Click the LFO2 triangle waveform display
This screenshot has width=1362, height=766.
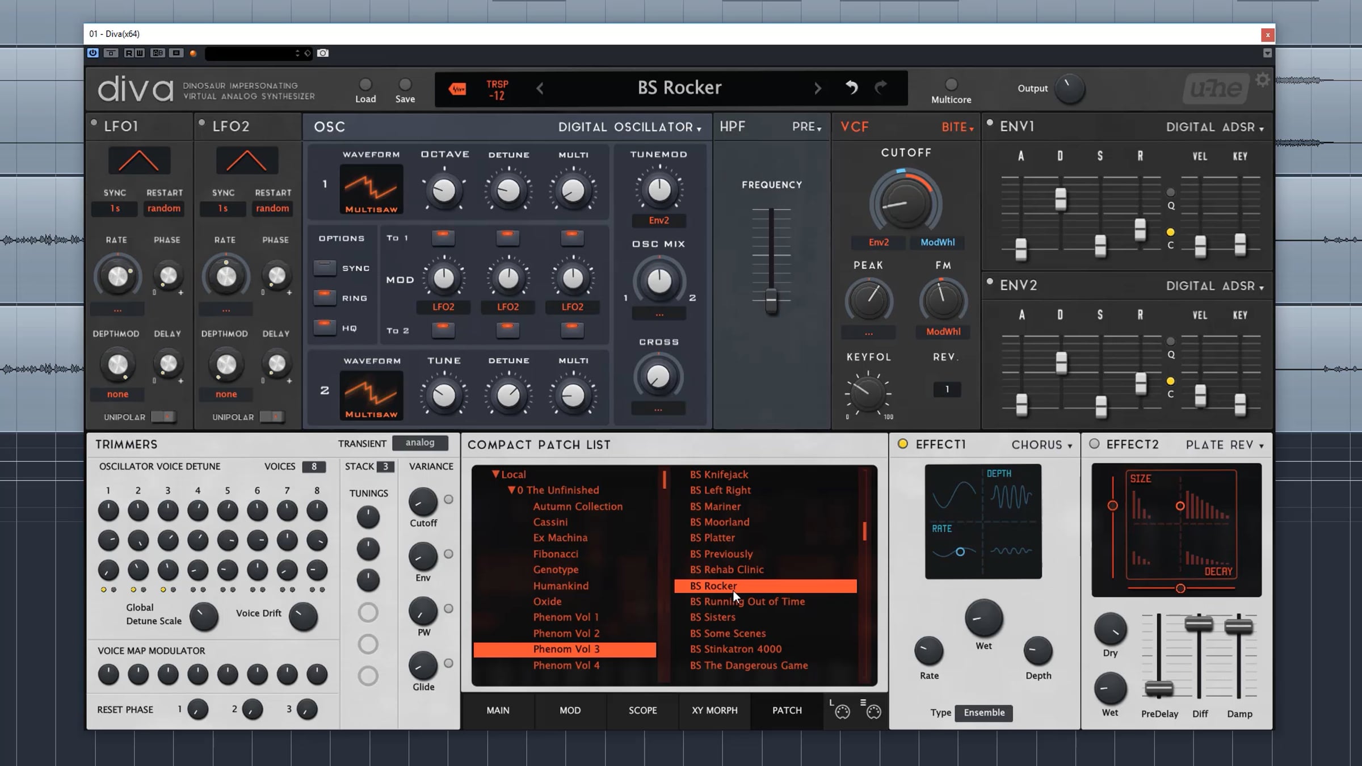pyautogui.click(x=247, y=161)
